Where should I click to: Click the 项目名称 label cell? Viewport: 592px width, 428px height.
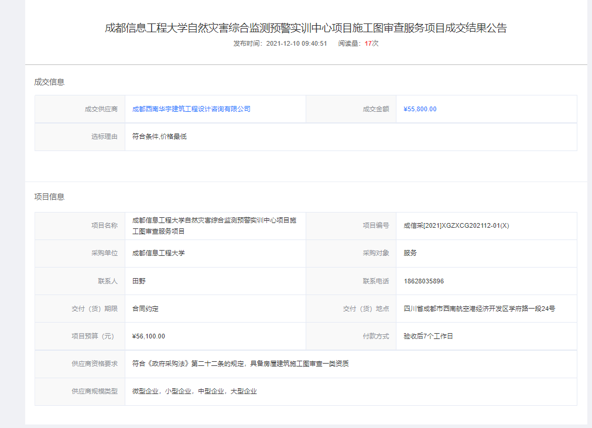[80, 225]
